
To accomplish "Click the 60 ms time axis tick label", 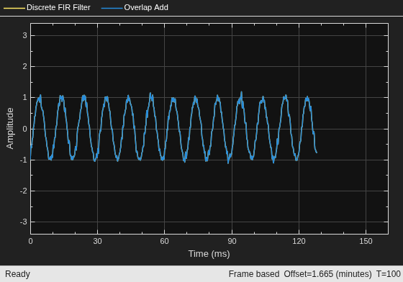I will click(165, 241).
